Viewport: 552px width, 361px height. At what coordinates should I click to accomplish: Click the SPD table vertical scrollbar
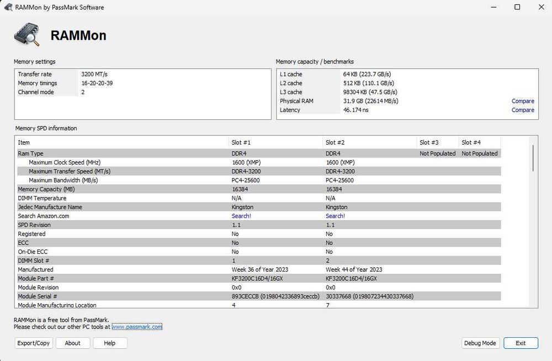pyautogui.click(x=533, y=158)
